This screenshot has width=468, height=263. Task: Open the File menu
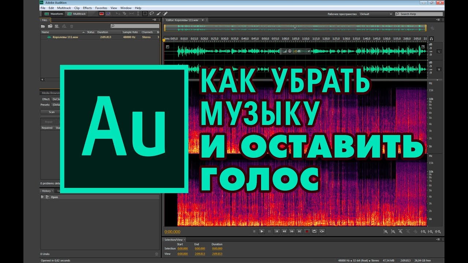tap(43, 8)
